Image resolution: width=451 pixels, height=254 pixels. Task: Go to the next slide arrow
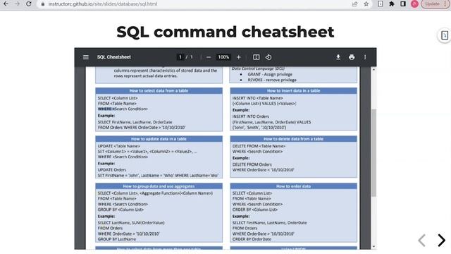(x=442, y=240)
